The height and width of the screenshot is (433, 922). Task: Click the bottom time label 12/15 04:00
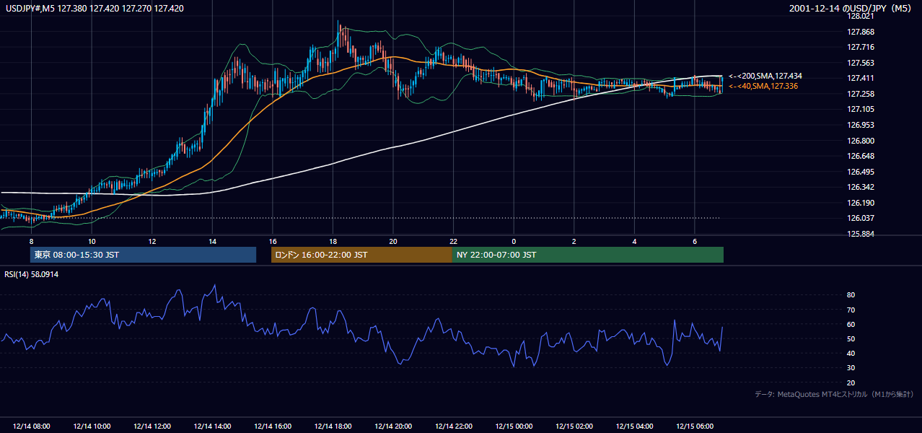click(x=634, y=427)
